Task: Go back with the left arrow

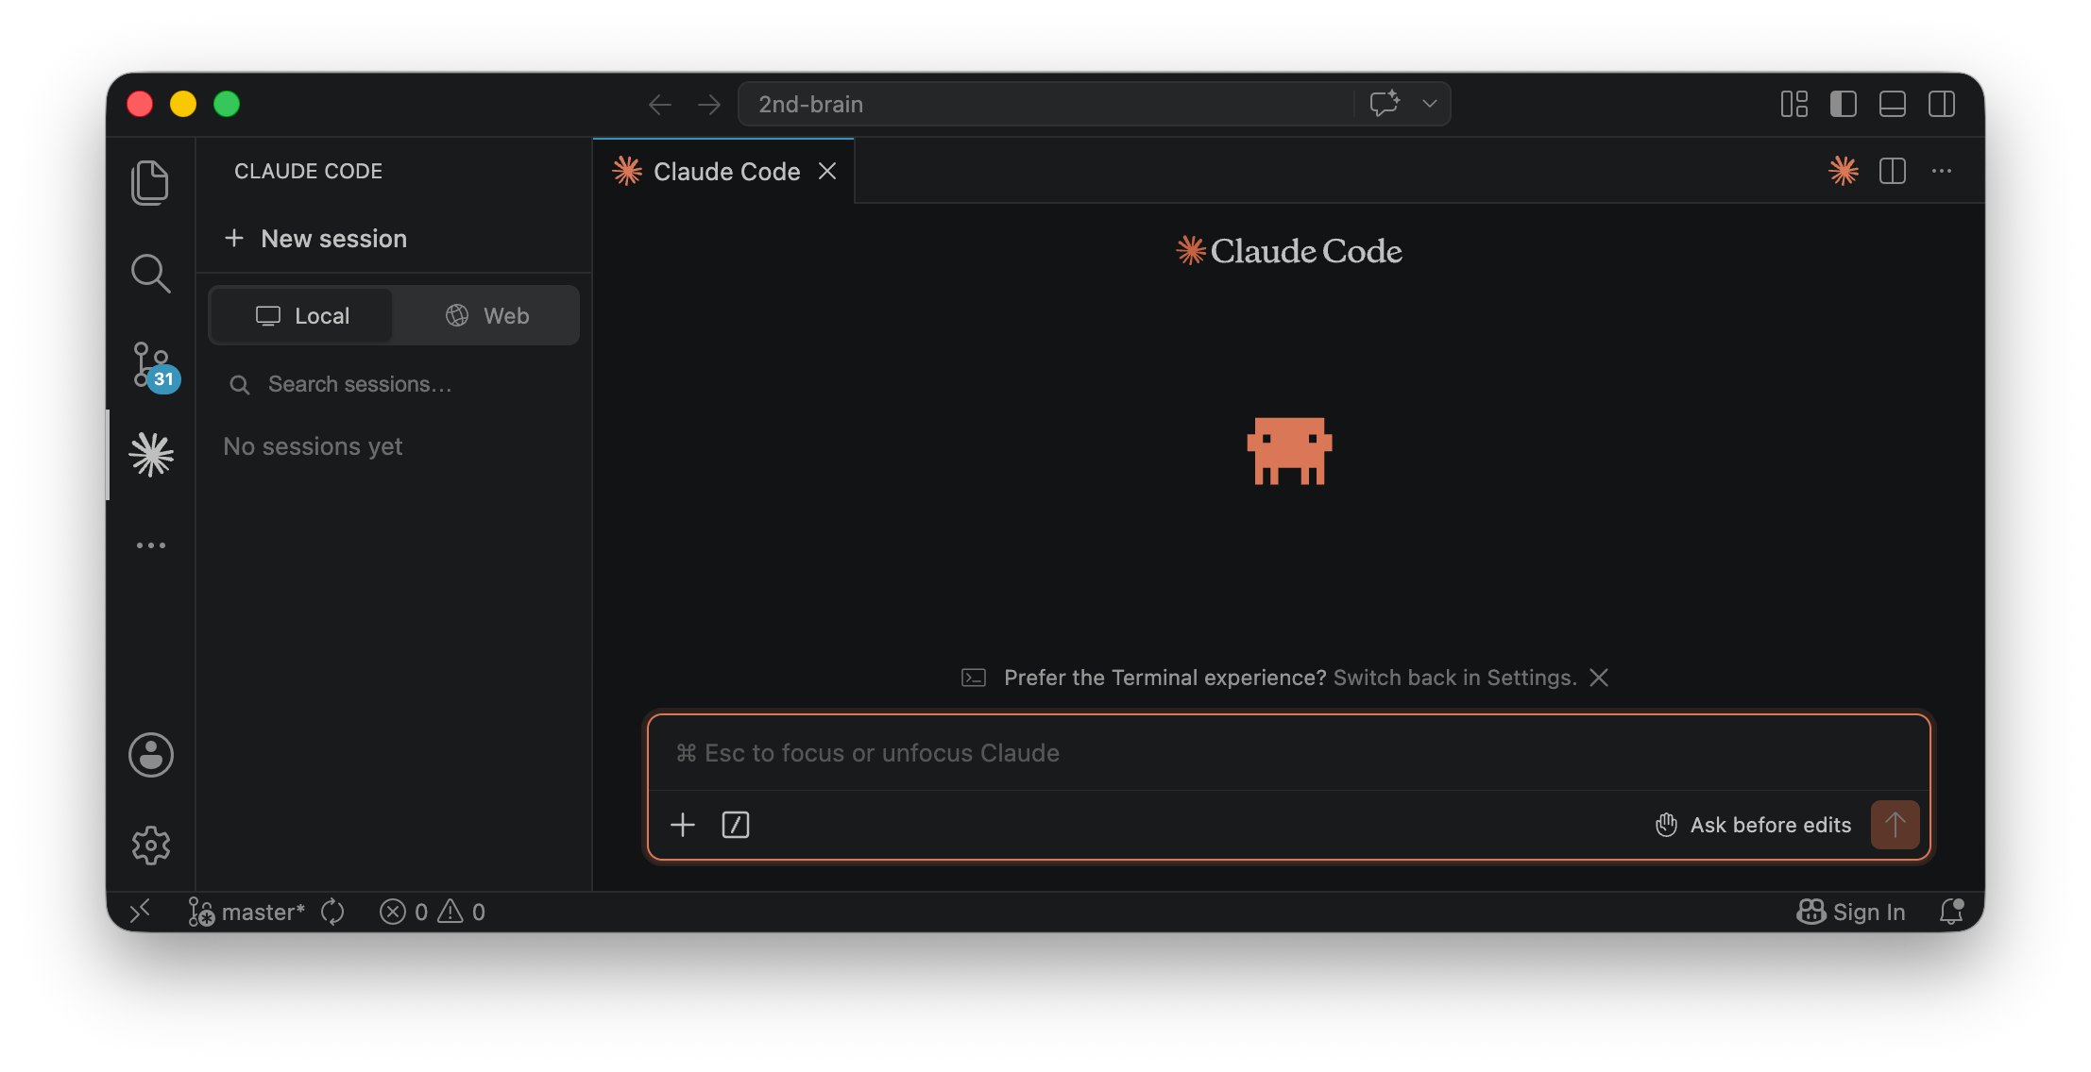Action: [660, 104]
